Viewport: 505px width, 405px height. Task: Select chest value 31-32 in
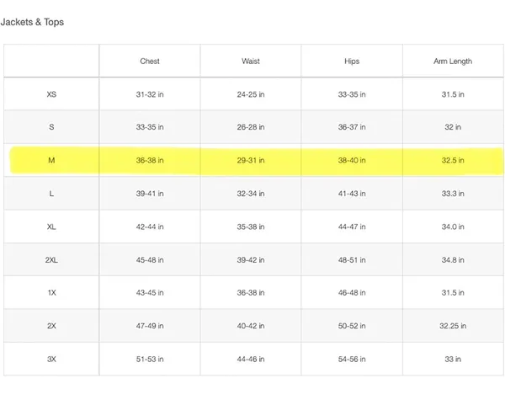click(x=150, y=94)
